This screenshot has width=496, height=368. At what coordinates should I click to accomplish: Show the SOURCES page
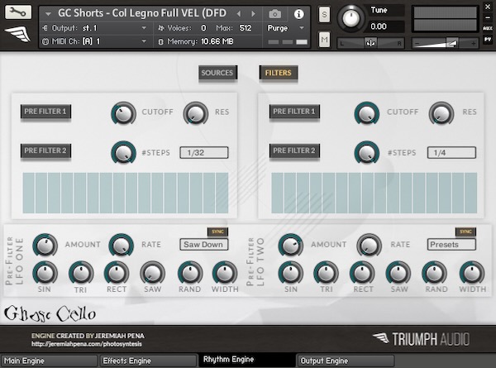coord(217,73)
